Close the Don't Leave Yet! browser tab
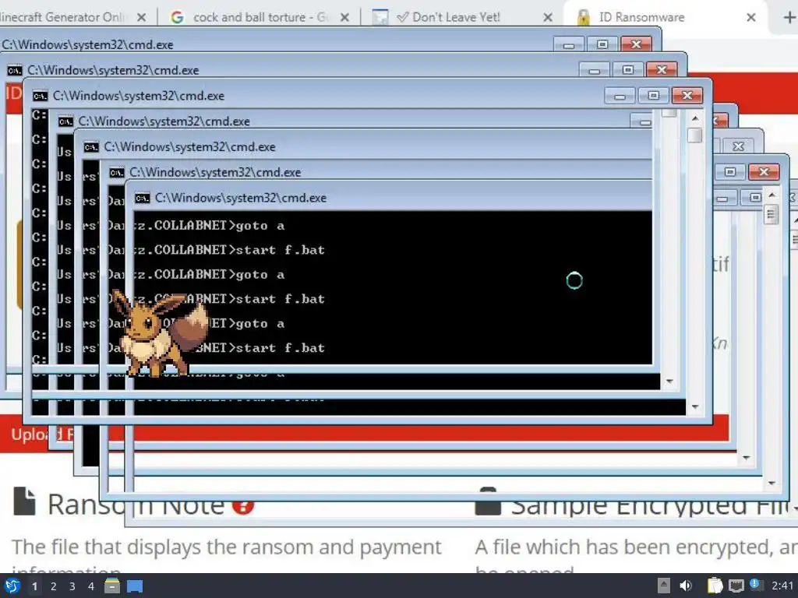Viewport: 798px width, 598px height. point(548,17)
